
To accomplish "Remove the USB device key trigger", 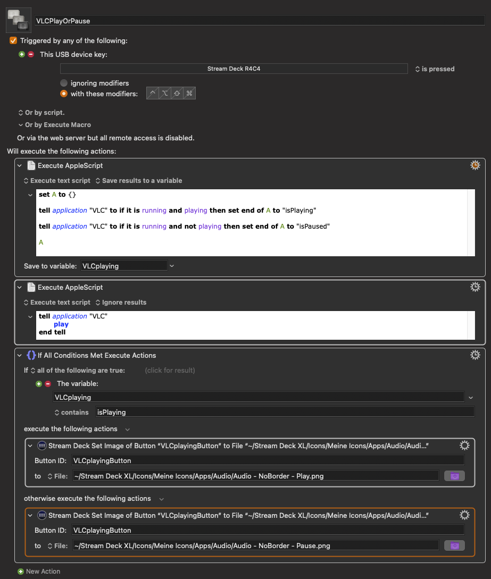I will coord(30,54).
